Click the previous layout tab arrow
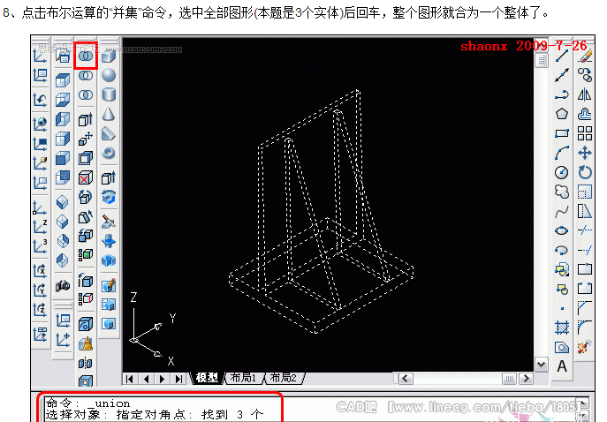The width and height of the screenshot is (607, 422). click(x=147, y=379)
